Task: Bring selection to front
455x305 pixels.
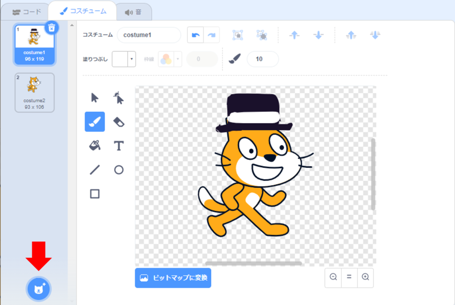Action: click(x=351, y=35)
